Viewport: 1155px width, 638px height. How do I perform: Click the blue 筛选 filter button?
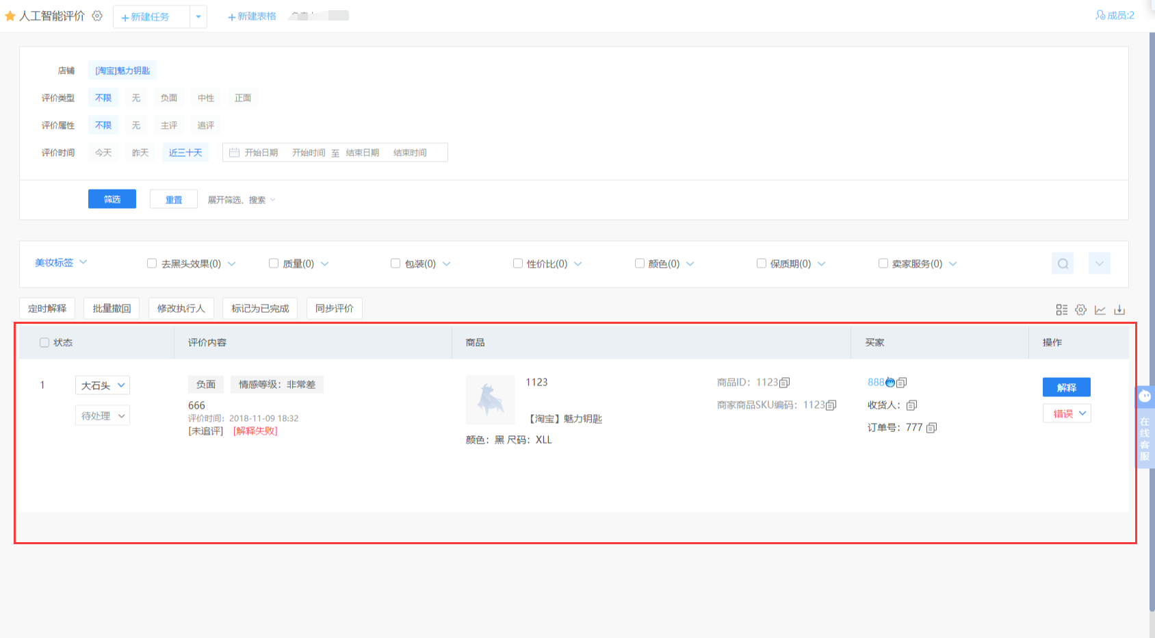(112, 199)
